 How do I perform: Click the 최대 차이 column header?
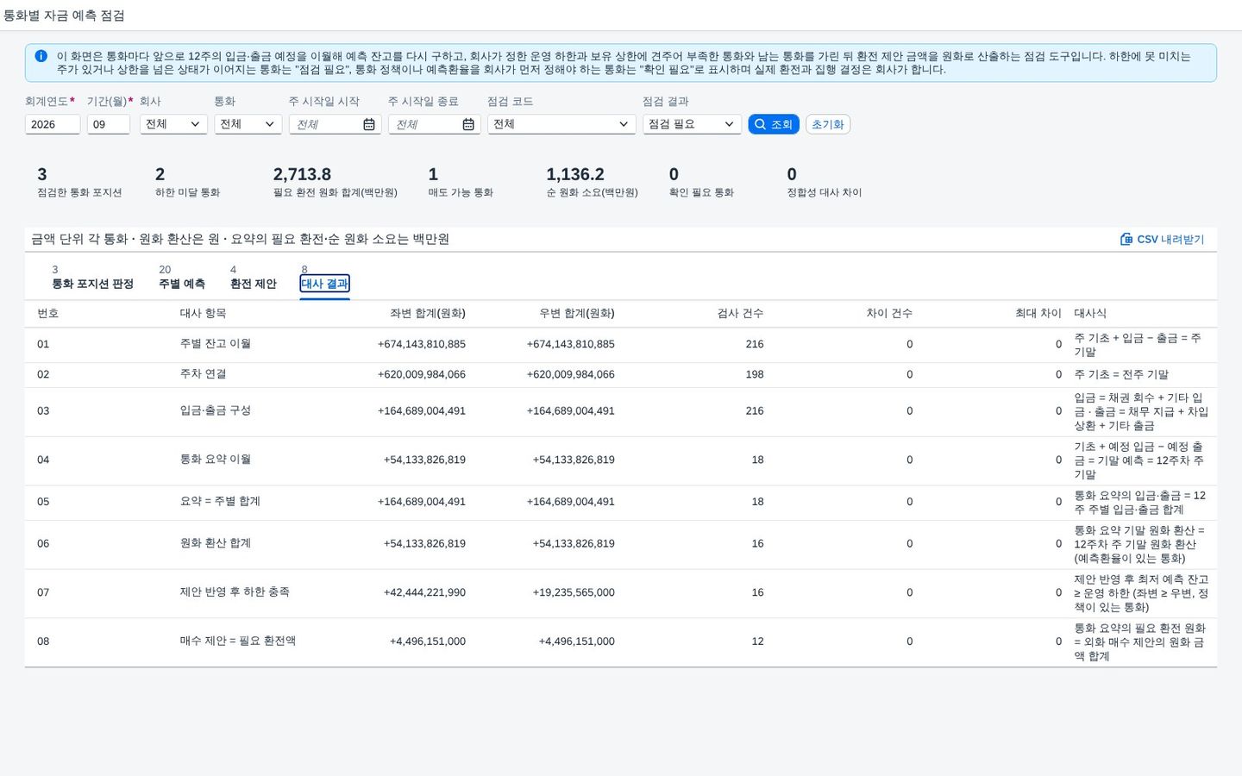click(x=1038, y=313)
